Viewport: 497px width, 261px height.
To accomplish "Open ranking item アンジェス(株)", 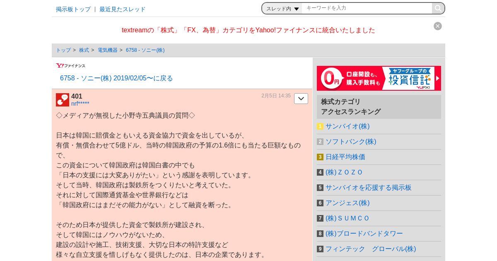I will [347, 203].
